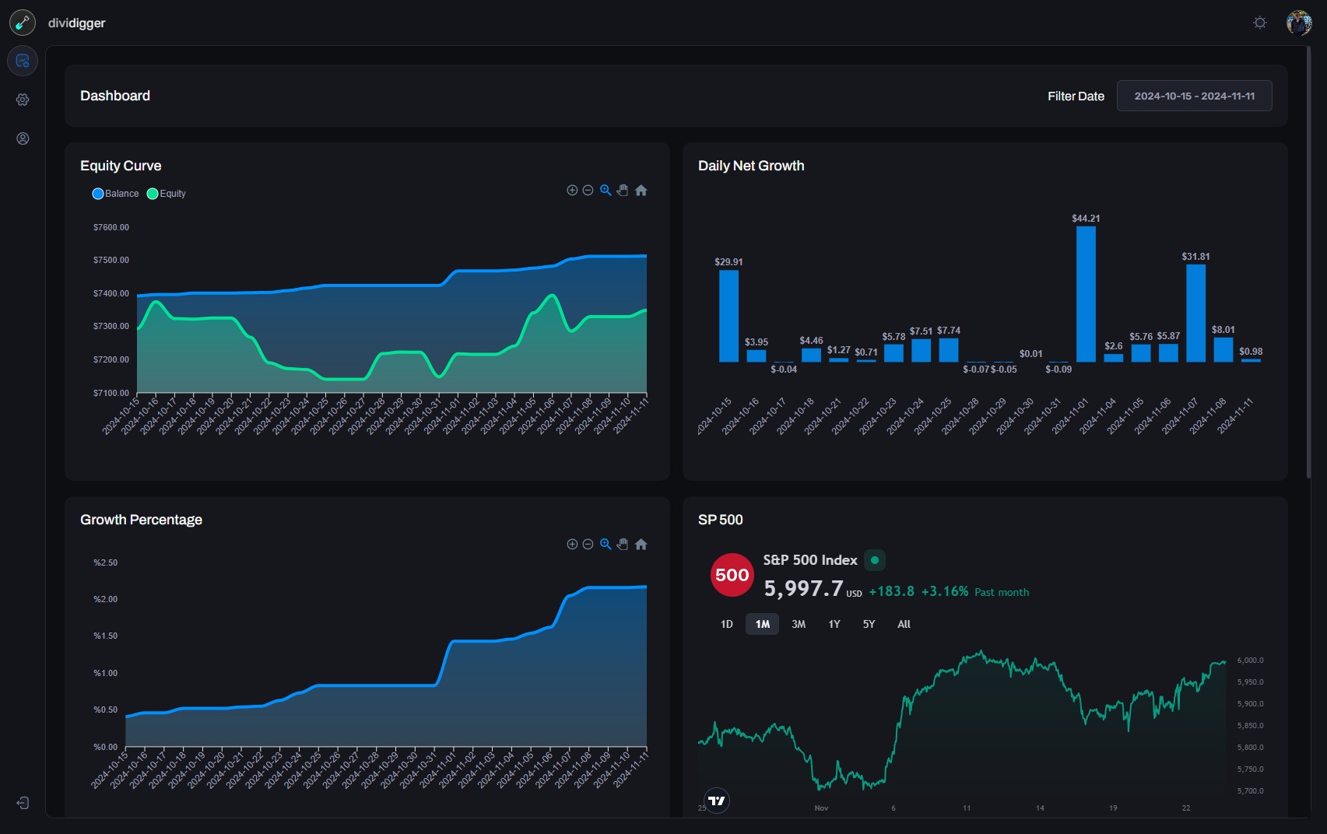
Task: Toggle Equity series in legend
Action: pyautogui.click(x=167, y=194)
